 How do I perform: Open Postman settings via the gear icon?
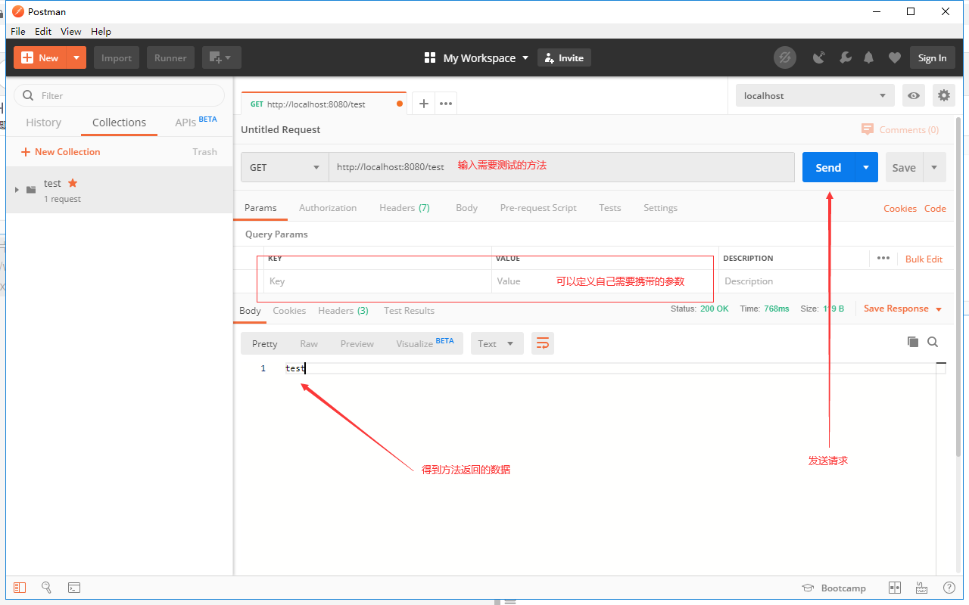943,95
